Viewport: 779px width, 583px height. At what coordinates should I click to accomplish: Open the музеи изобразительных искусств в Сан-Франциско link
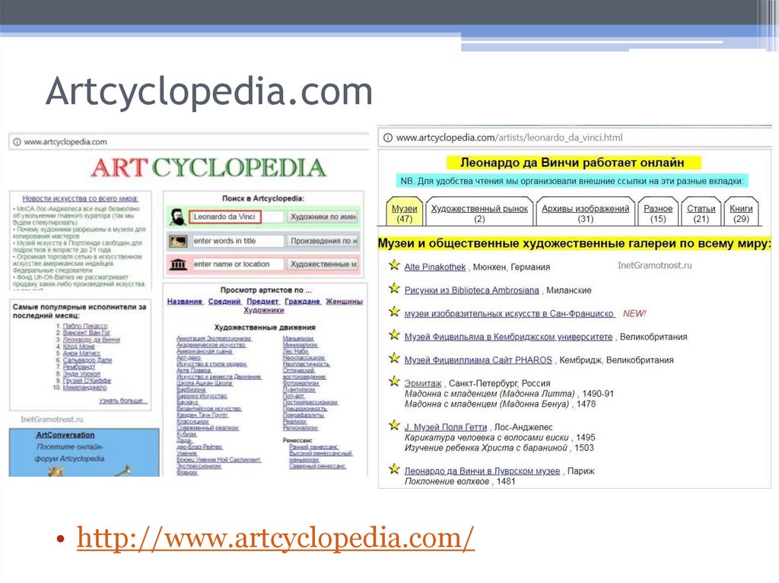coord(509,314)
